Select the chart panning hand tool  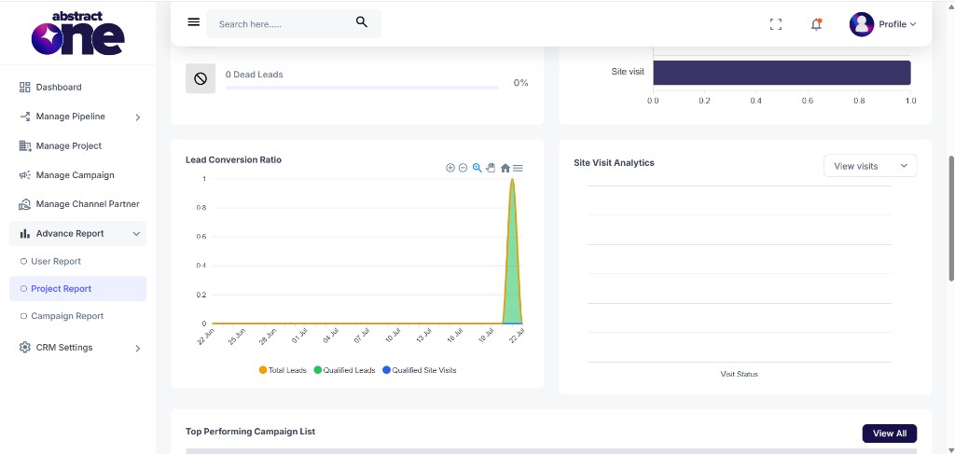pos(491,168)
